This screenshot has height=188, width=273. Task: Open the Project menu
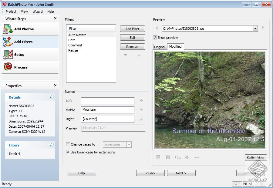point(11,12)
